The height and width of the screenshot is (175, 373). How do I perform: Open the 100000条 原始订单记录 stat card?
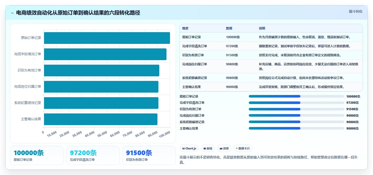pyautogui.click(x=37, y=155)
